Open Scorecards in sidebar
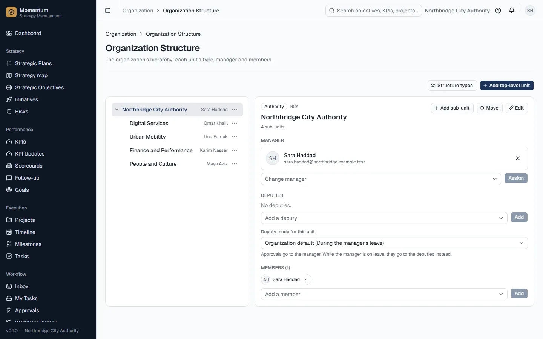The width and height of the screenshot is (543, 339). tap(48, 166)
